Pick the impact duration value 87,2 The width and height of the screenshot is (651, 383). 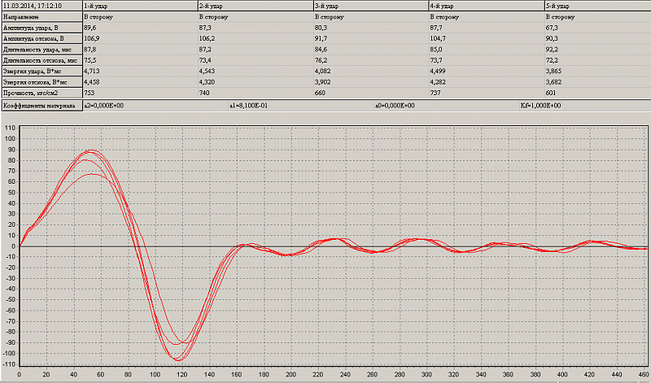(x=207, y=50)
